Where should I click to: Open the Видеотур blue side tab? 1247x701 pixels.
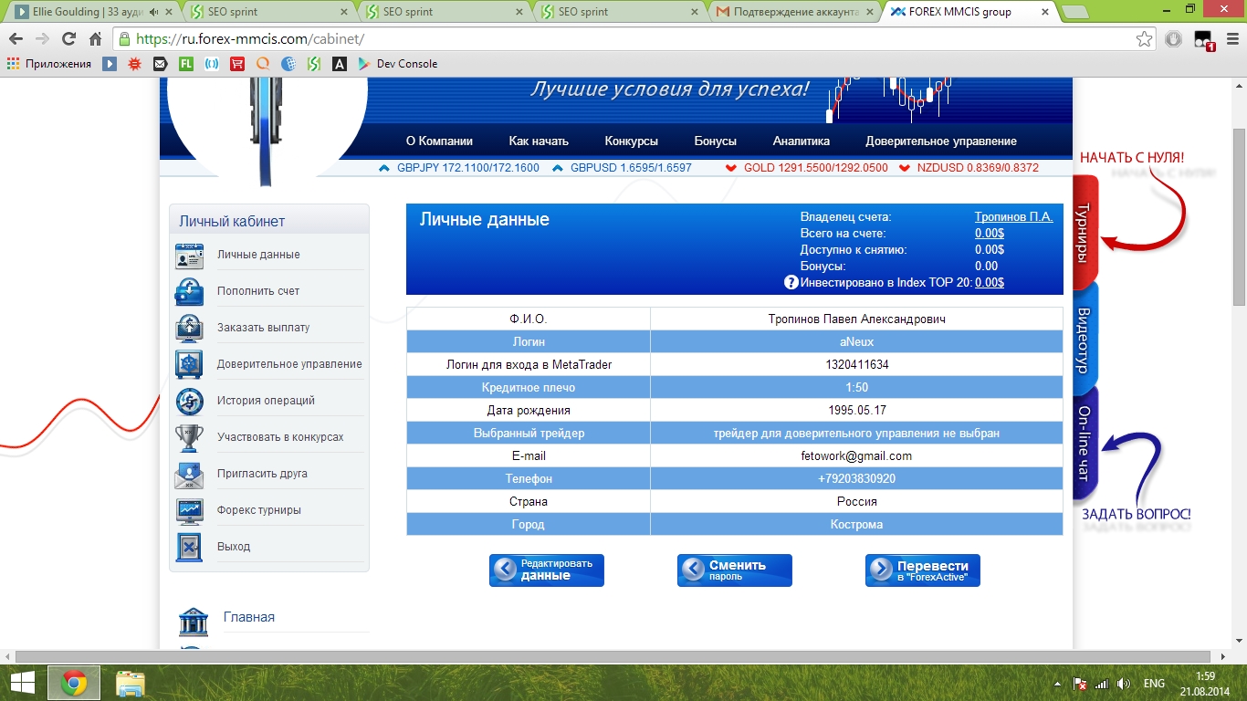pos(1085,338)
